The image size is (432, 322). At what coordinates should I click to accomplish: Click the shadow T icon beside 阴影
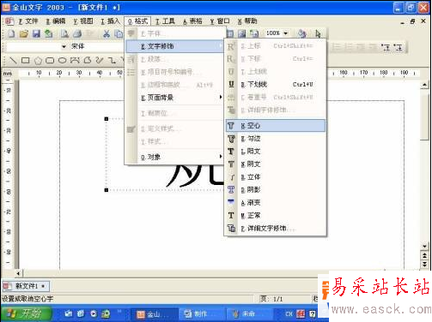point(231,189)
